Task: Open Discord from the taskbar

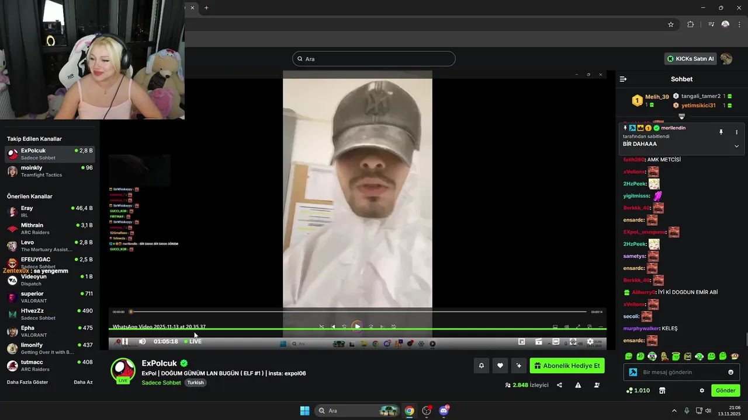Action: coord(444,411)
